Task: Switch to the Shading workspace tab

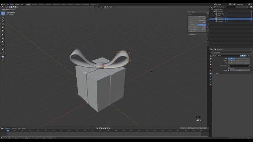Action: (64, 4)
